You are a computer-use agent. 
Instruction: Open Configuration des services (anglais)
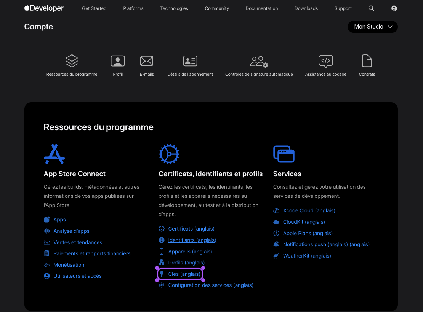[211, 285]
